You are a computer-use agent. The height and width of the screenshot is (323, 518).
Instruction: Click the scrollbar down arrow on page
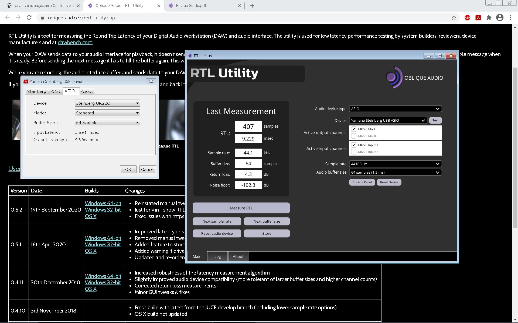pos(515,320)
